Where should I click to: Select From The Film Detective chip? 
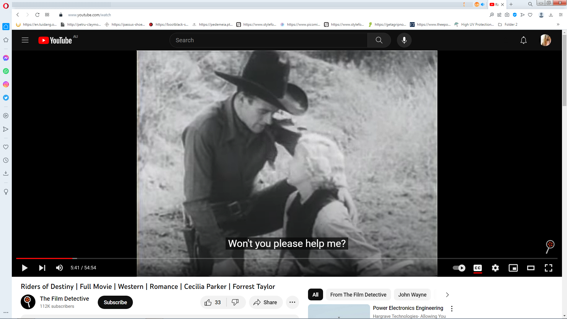tap(358, 294)
